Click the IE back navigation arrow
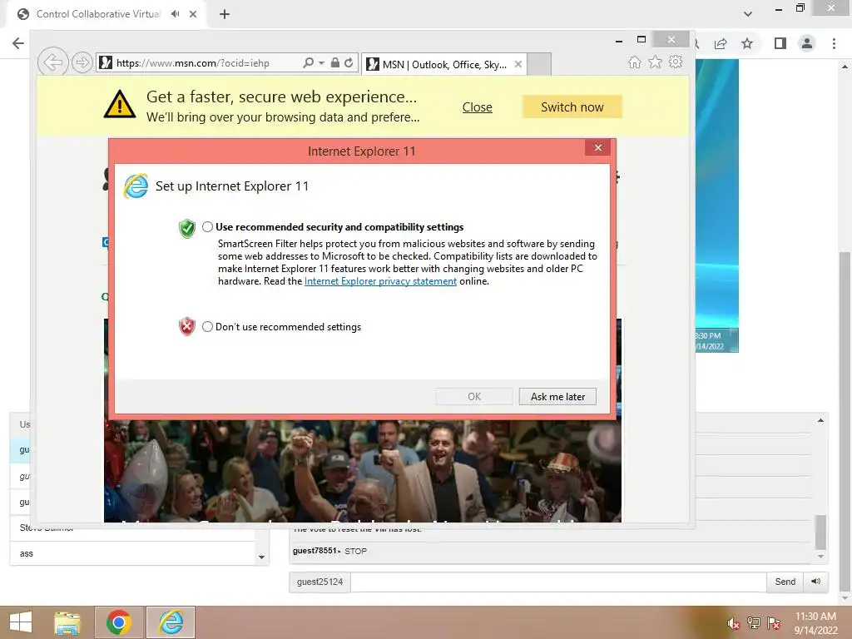This screenshot has width=852, height=639. coord(52,63)
